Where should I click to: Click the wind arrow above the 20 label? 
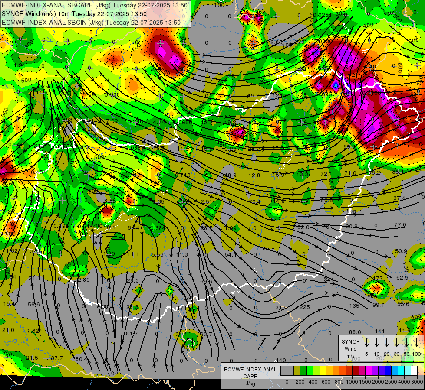[386, 342]
